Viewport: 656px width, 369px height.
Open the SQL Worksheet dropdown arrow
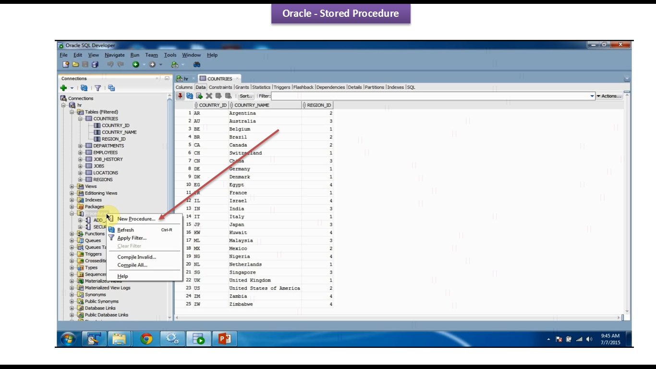[182, 64]
